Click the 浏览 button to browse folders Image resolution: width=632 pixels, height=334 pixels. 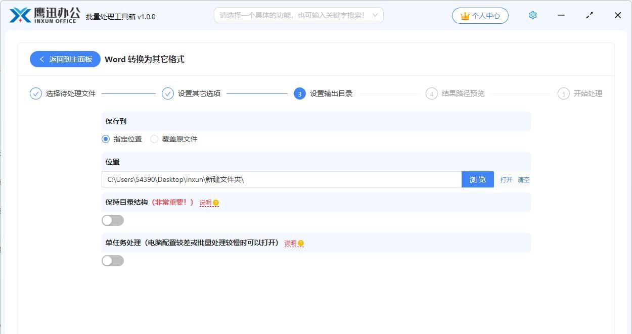click(477, 179)
